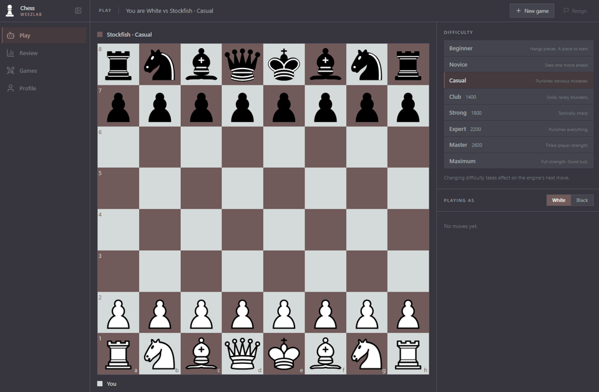Screen dimensions: 599x392
Task: Select the white rook on a1
Action: click(x=119, y=353)
